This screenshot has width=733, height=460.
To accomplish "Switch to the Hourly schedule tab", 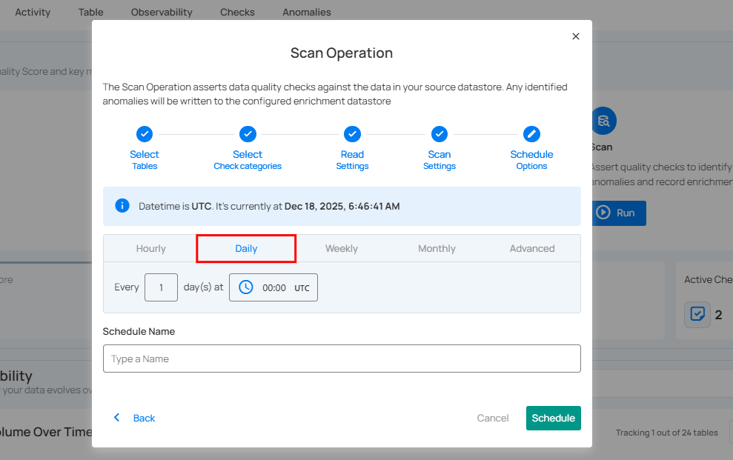I will 151,249.
